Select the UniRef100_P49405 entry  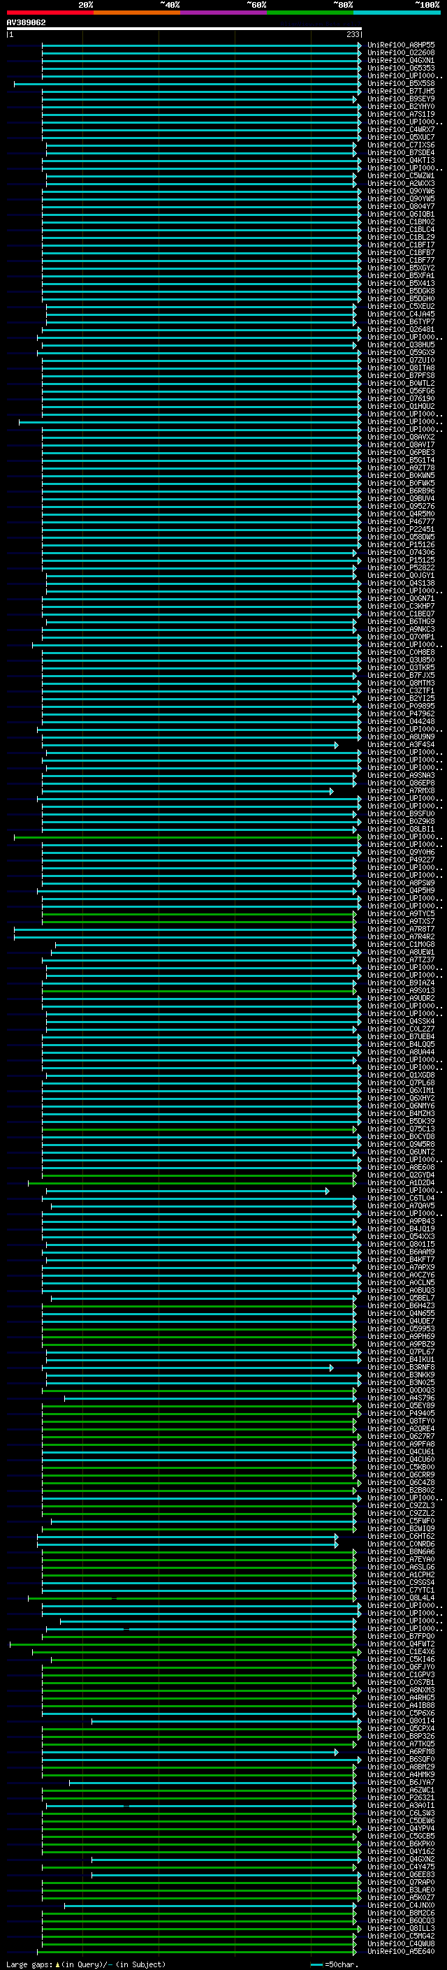[x=400, y=1413]
